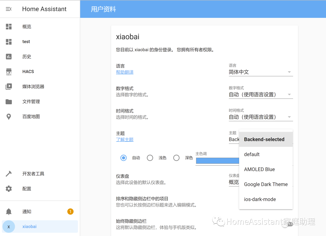Open the 概览 dashboard icon
This screenshot has height=236, width=326.
click(x=9, y=27)
